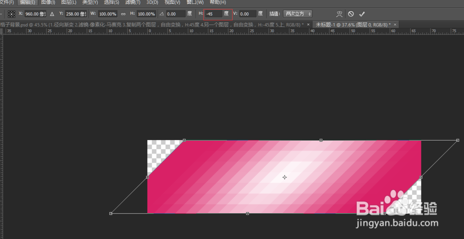464x239 pixels.
Task: Click the top-middle transform handle
Action: (321, 140)
